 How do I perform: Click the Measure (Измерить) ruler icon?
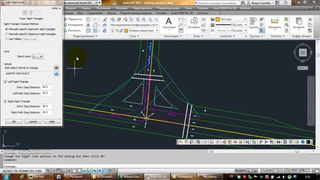coord(274,21)
